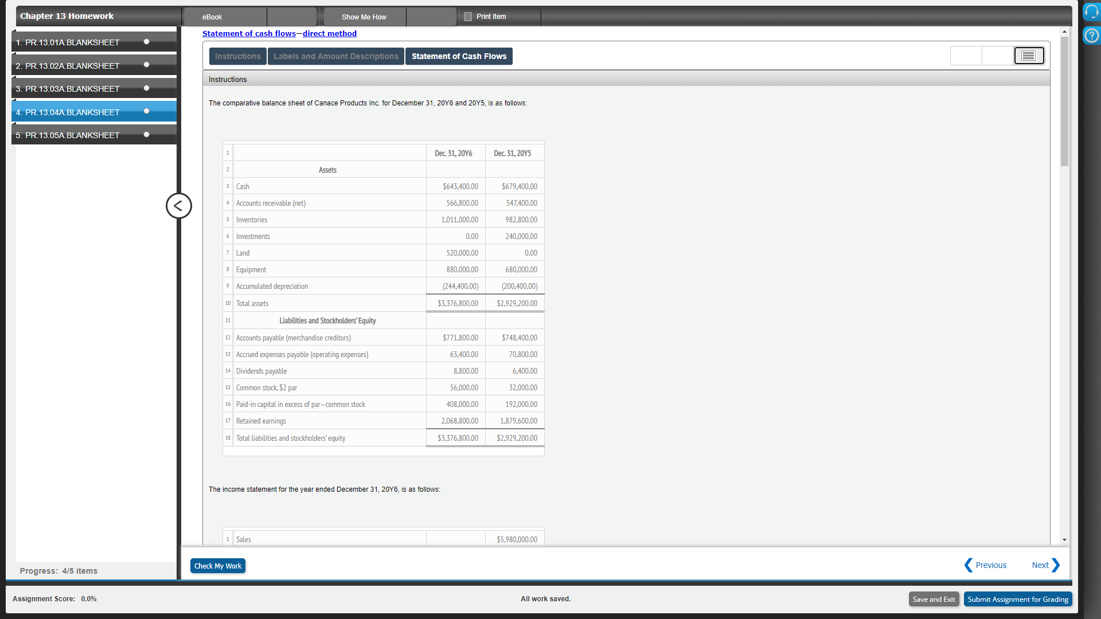Select the stacked panel layout icon
The image size is (1101, 619).
1029,56
